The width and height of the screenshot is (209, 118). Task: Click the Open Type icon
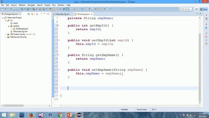(50, 9)
